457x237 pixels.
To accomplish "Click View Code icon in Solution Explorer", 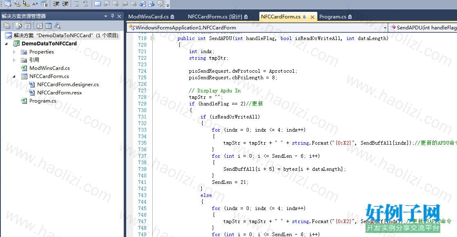I will click(40, 26).
